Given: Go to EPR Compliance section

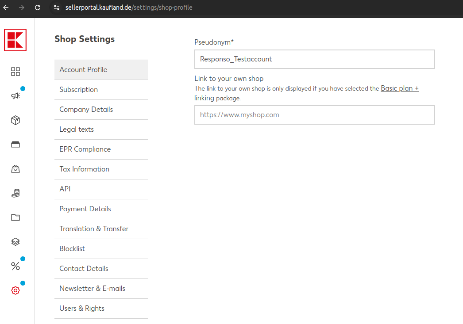Looking at the screenshot, I should click(x=85, y=149).
